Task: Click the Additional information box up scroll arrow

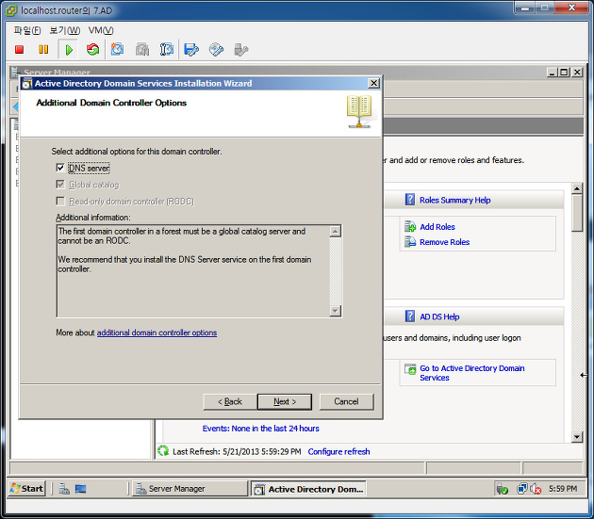Action: pos(336,232)
